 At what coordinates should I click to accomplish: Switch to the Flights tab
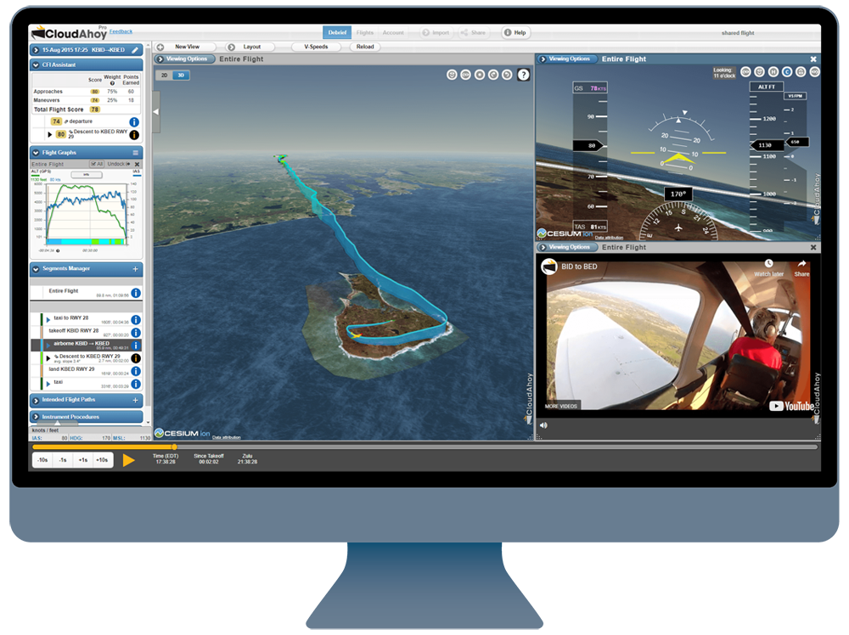(x=365, y=32)
